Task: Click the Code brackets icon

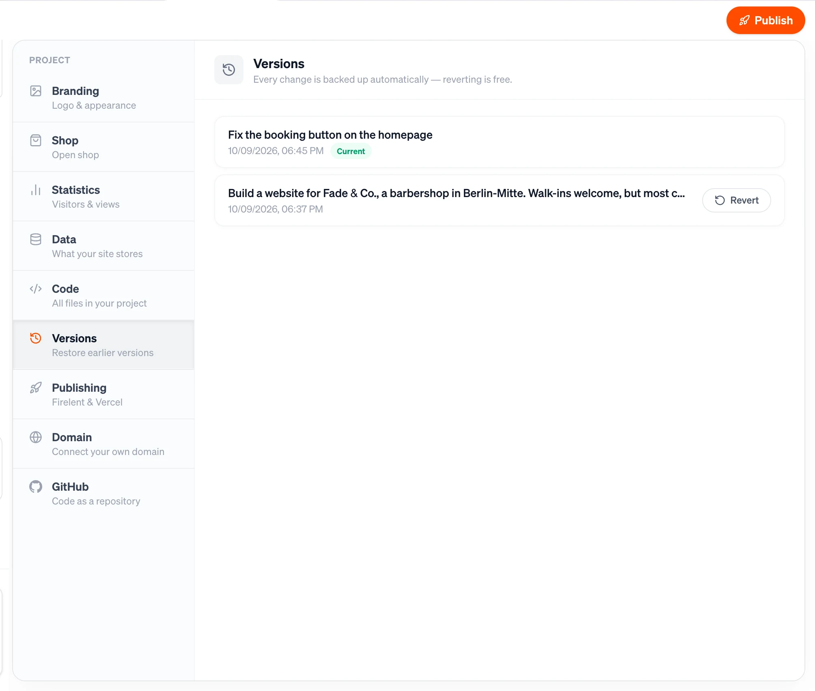Action: pyautogui.click(x=36, y=289)
